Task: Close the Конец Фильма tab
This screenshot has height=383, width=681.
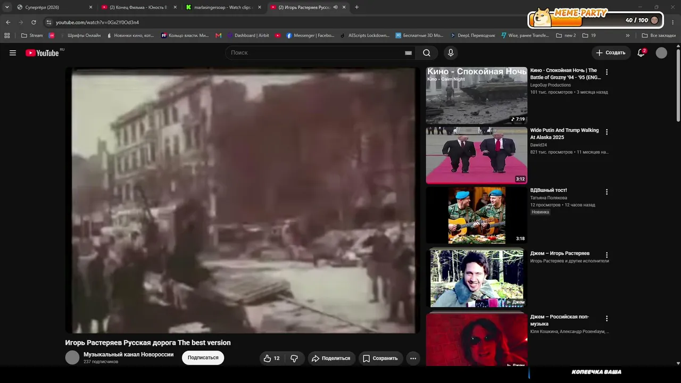Action: click(175, 7)
